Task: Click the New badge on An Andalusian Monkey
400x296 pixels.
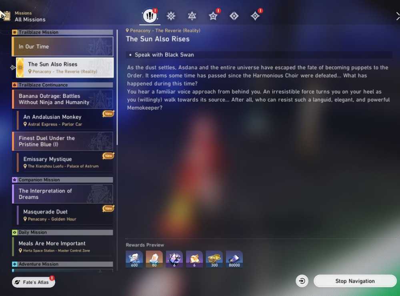Action: 108,114
